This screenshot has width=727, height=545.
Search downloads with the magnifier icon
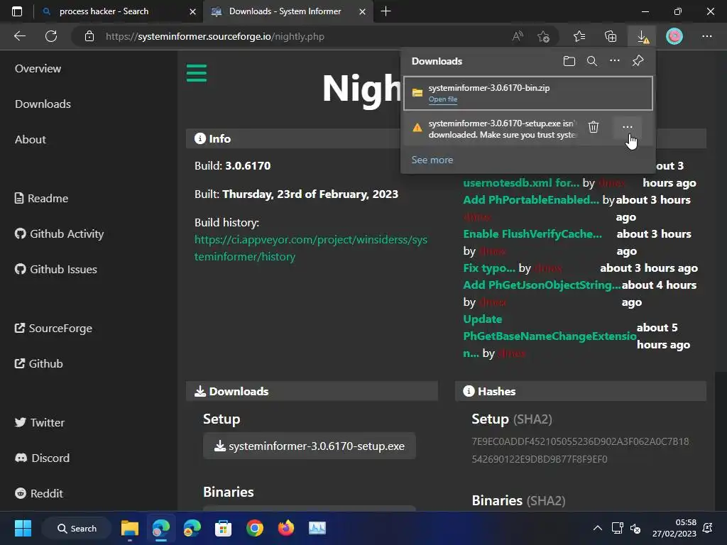[591, 61]
